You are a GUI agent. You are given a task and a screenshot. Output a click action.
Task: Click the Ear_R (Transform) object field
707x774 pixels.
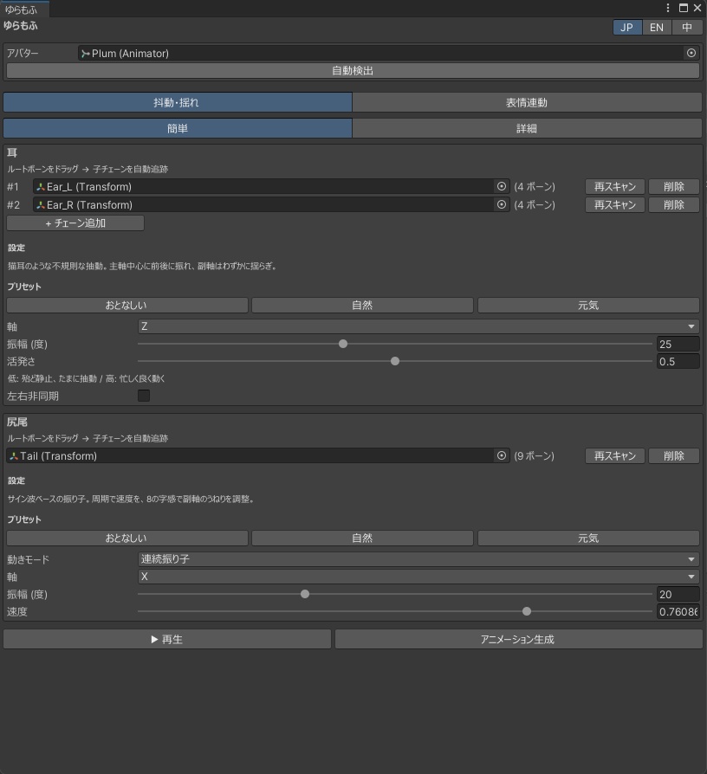coord(271,204)
